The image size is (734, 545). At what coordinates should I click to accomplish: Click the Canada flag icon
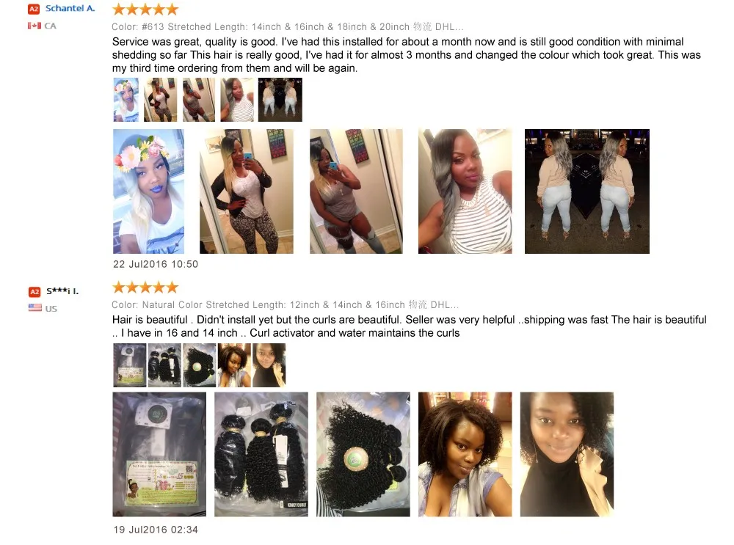point(34,26)
